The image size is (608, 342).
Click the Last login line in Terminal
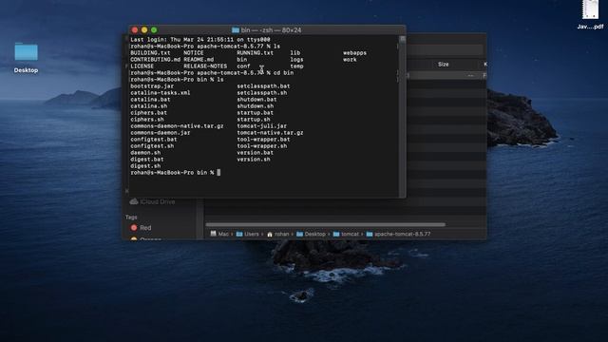tap(200, 40)
